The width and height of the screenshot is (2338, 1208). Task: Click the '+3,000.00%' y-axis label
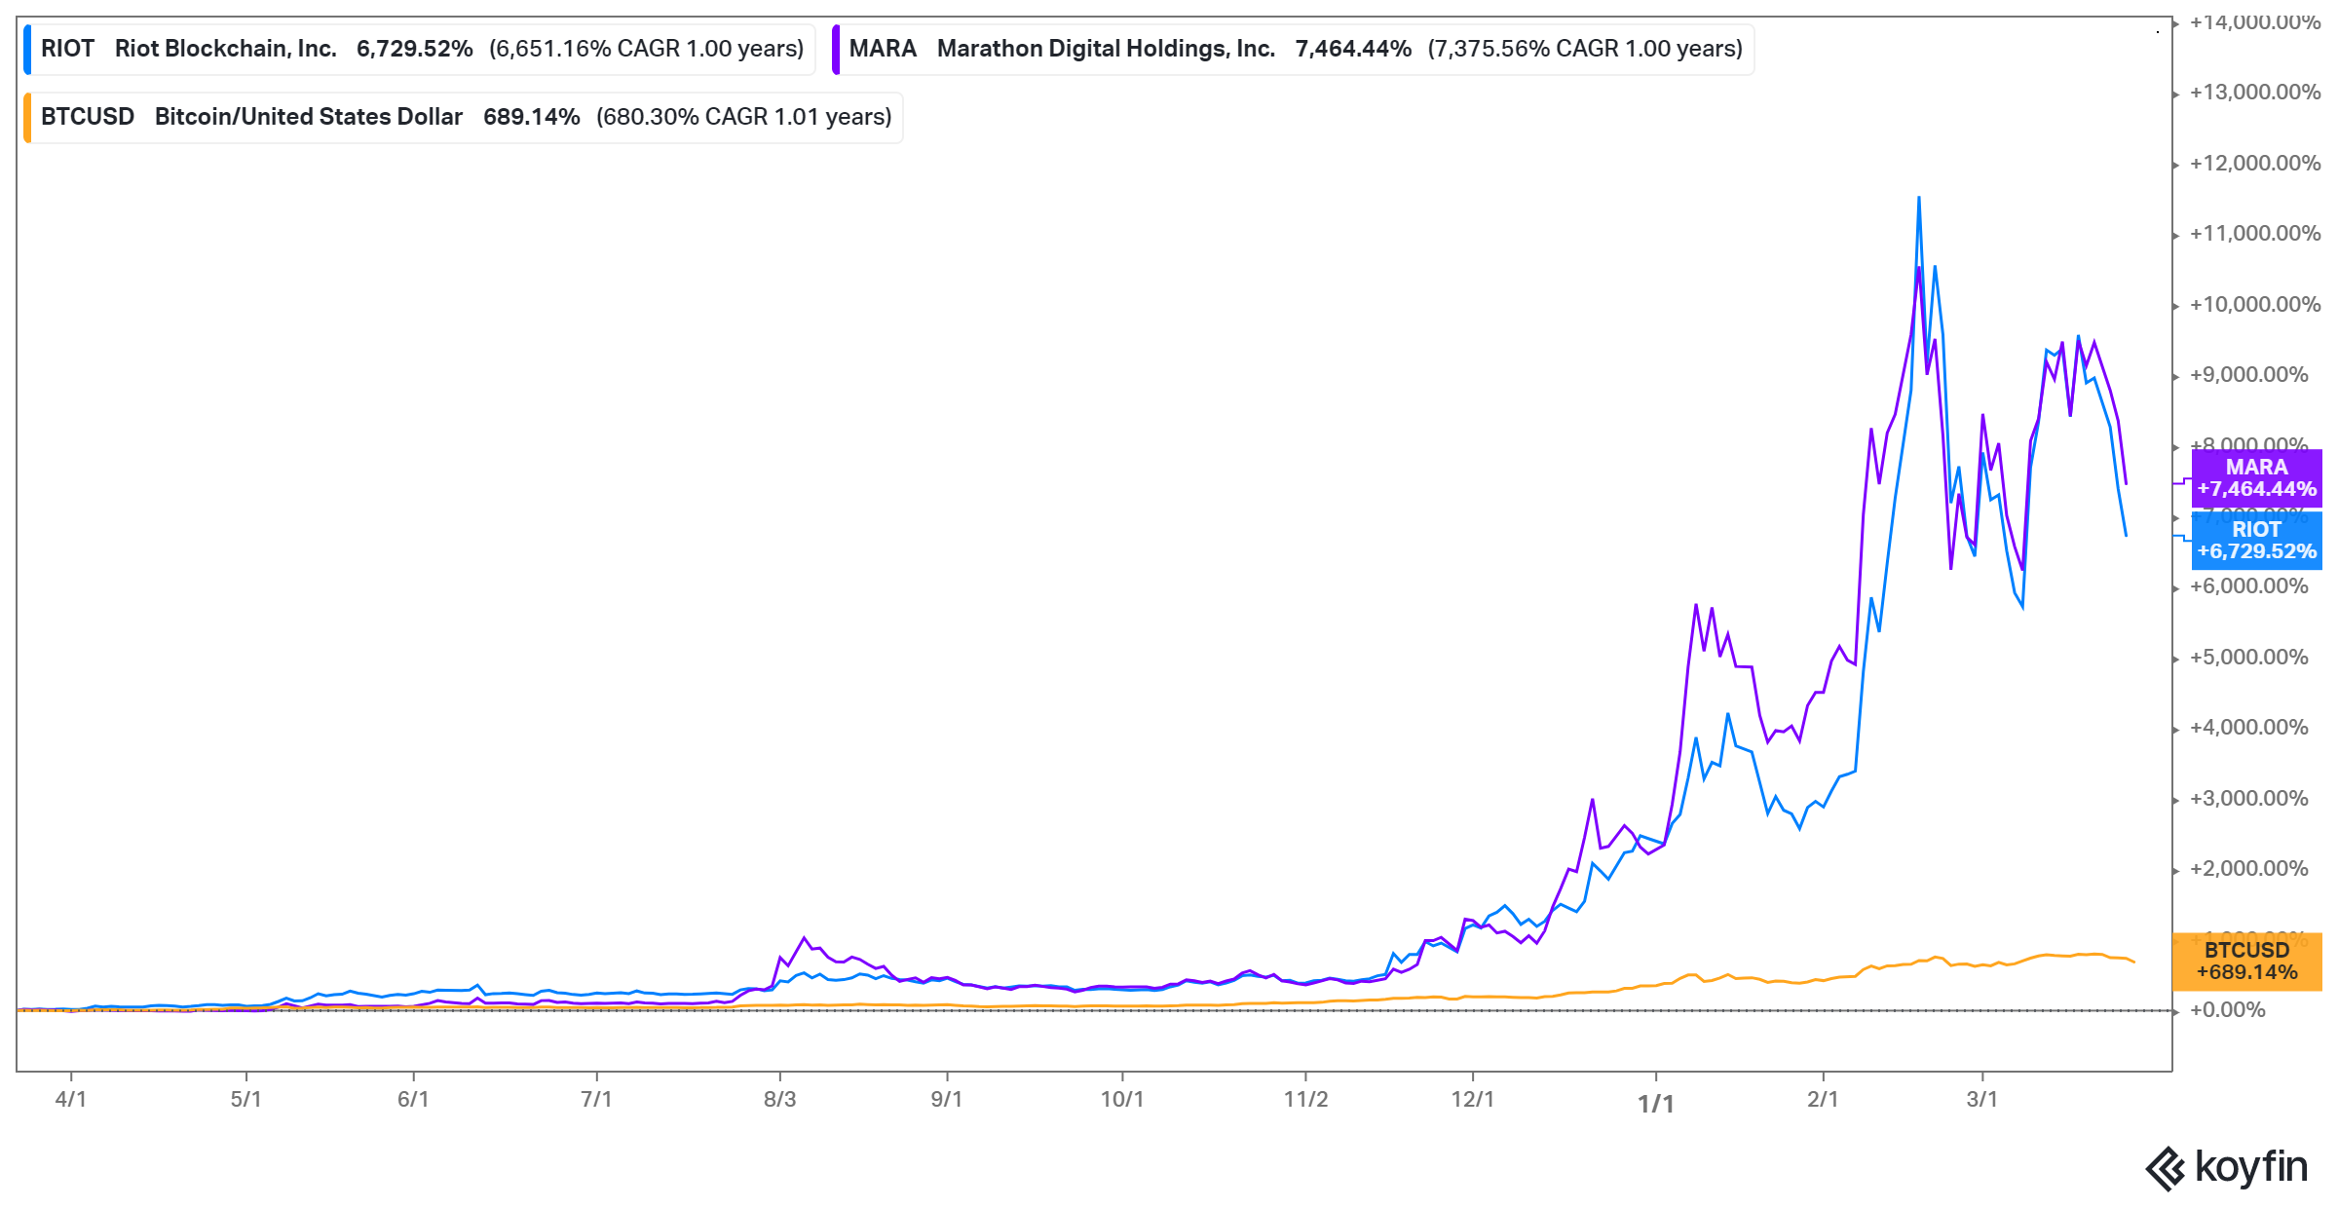2249,799
